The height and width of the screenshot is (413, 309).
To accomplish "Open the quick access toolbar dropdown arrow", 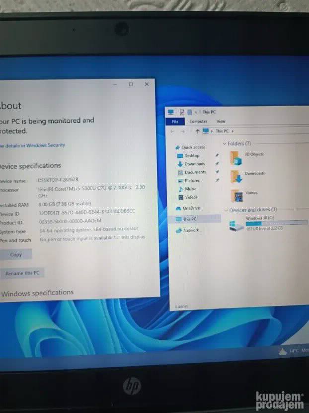I will click(196, 113).
